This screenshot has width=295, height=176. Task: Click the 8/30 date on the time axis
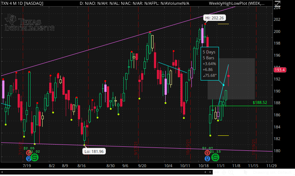point(111,166)
